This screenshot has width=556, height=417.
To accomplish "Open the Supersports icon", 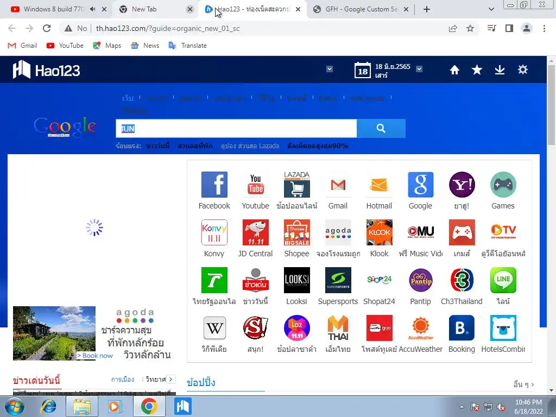I will 338,280.
